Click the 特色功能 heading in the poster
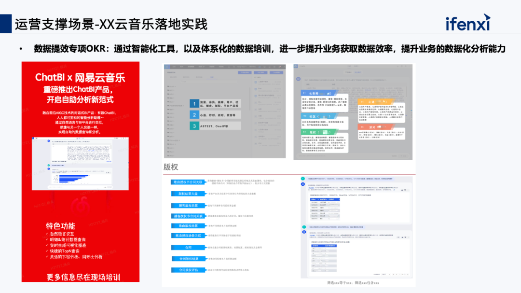 [60, 226]
